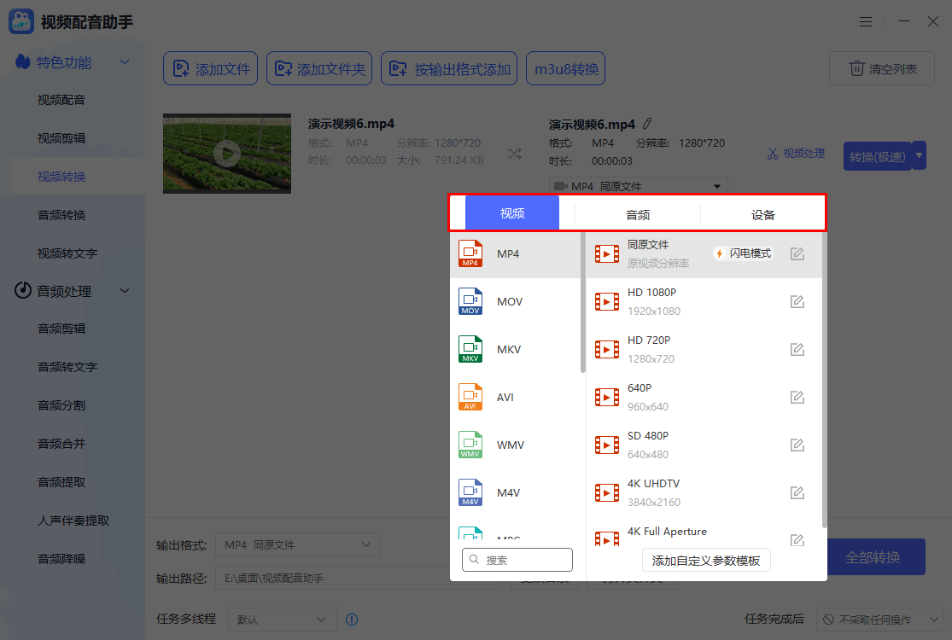This screenshot has width=952, height=640.
Task: Open 音频转换 in the sidebar
Action: point(61,215)
